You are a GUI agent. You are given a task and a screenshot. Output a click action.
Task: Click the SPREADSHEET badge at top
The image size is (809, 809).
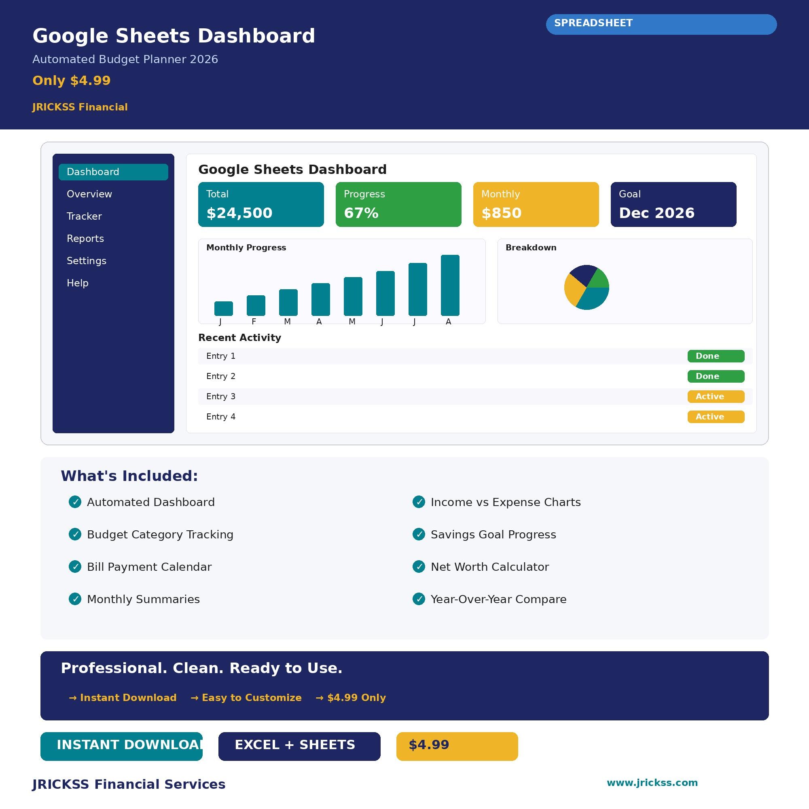point(661,24)
